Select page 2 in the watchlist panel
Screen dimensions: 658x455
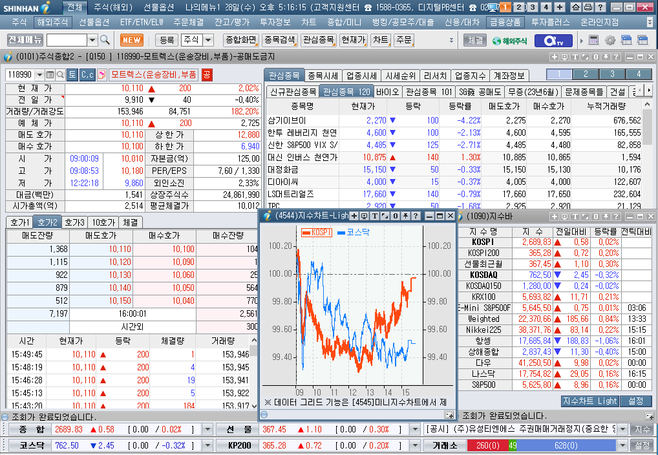[x=586, y=74]
